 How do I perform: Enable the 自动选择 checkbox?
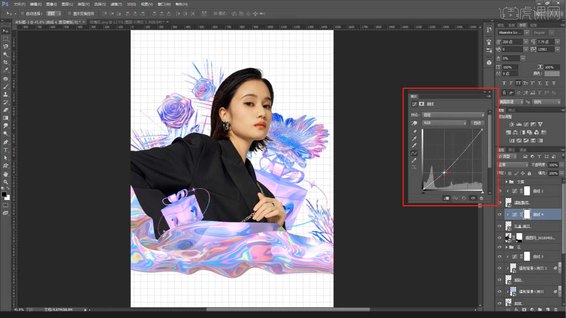pos(22,14)
